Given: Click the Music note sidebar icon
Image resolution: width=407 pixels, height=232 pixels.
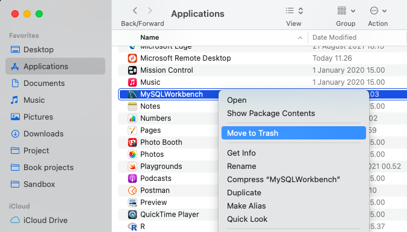Looking at the screenshot, I should pos(14,100).
